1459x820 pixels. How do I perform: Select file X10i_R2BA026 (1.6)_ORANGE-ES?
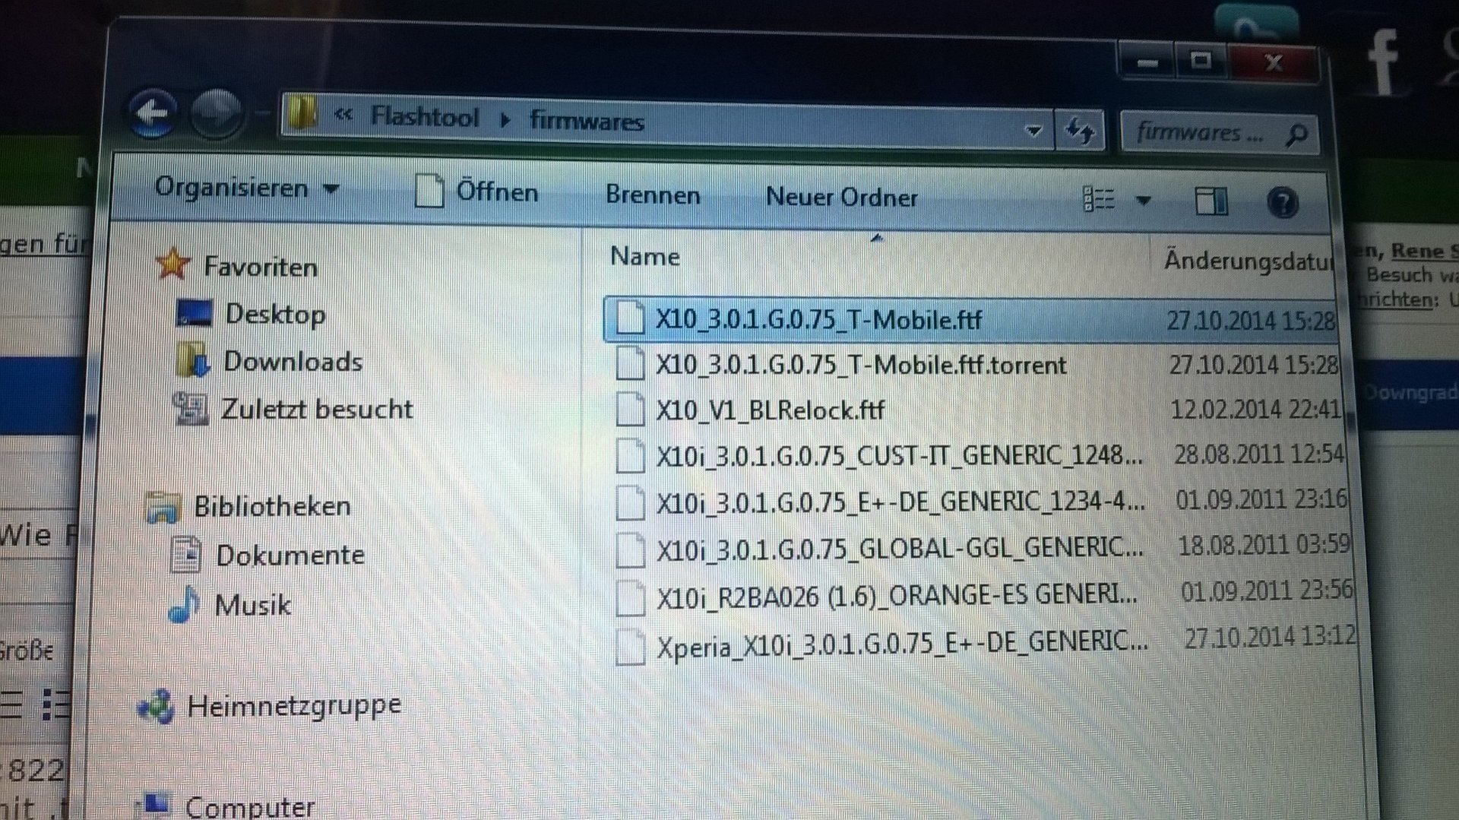(x=897, y=596)
